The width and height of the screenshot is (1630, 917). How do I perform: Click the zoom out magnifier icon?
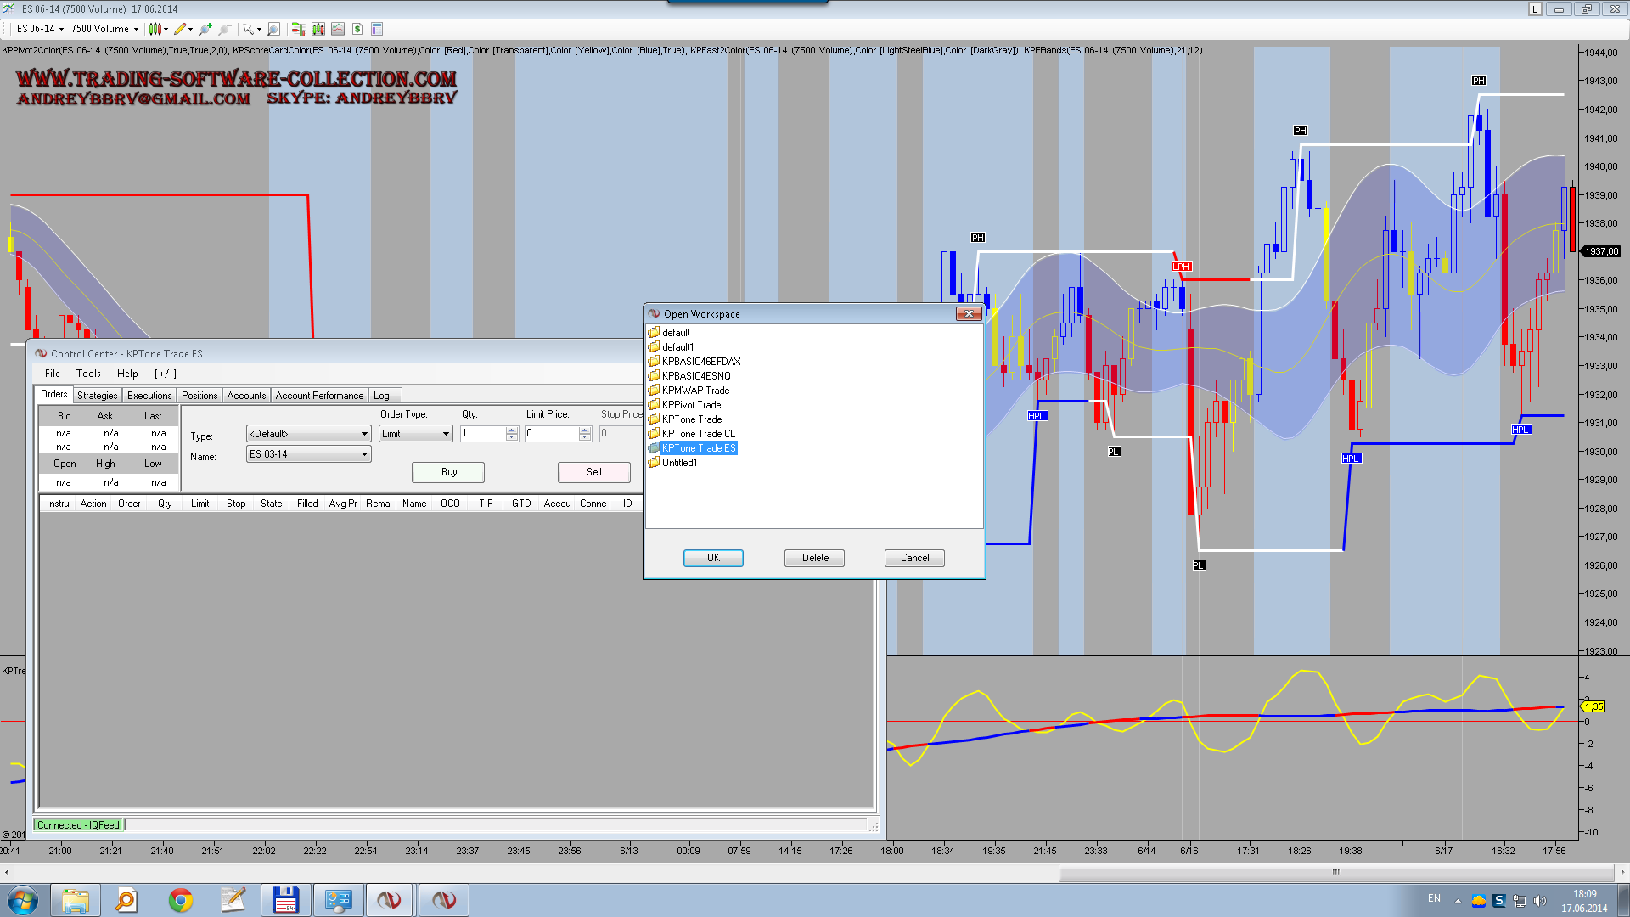(224, 29)
